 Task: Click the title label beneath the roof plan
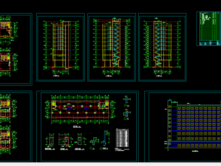[77, 127]
